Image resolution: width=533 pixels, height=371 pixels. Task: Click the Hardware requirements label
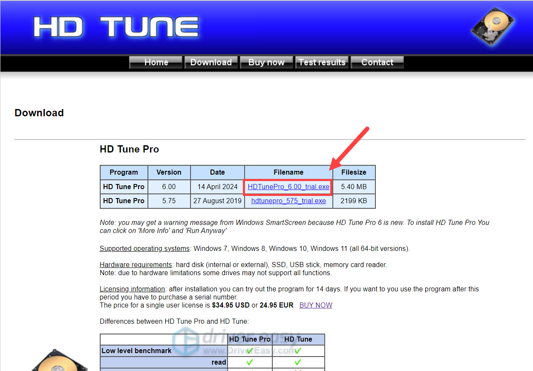[x=135, y=265]
